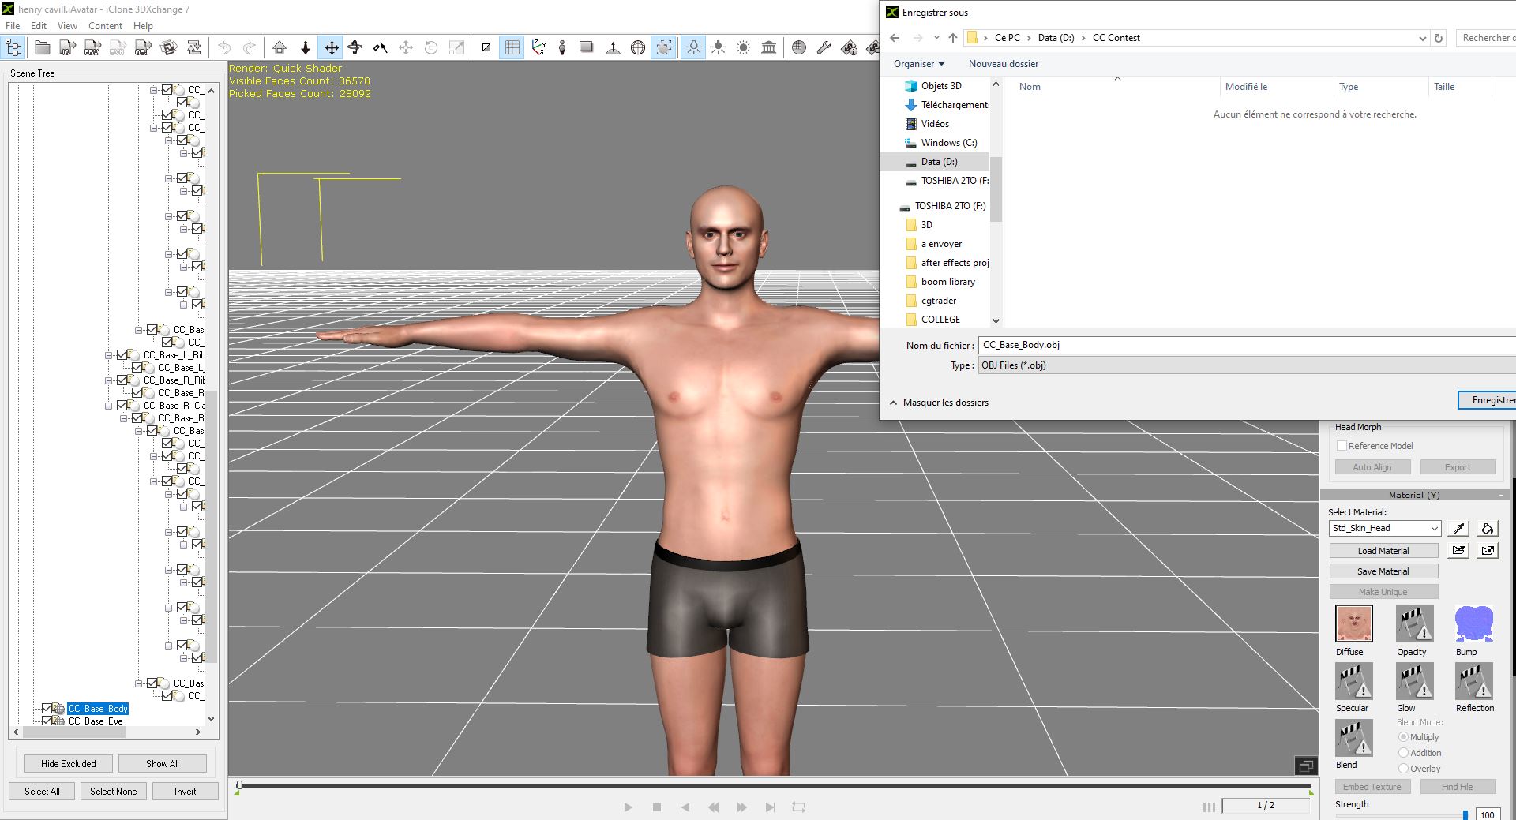This screenshot has height=820, width=1516.
Task: Click the wrench preferences icon
Action: tap(824, 48)
